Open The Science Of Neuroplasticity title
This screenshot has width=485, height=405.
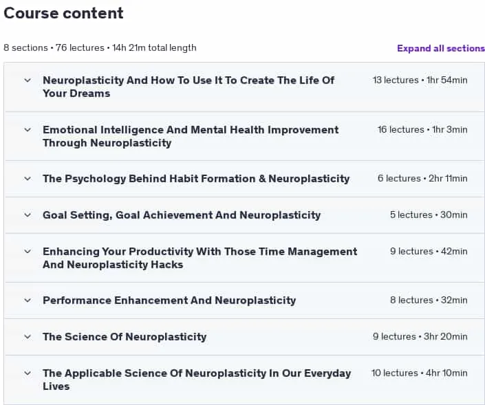coord(125,337)
